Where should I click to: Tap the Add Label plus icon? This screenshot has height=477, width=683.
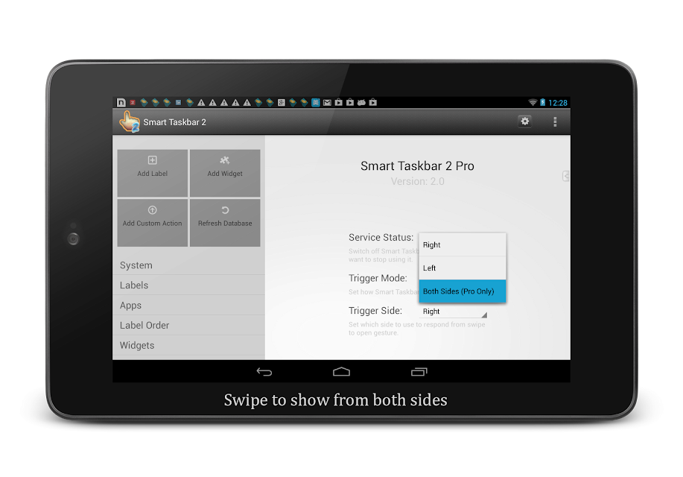(153, 160)
